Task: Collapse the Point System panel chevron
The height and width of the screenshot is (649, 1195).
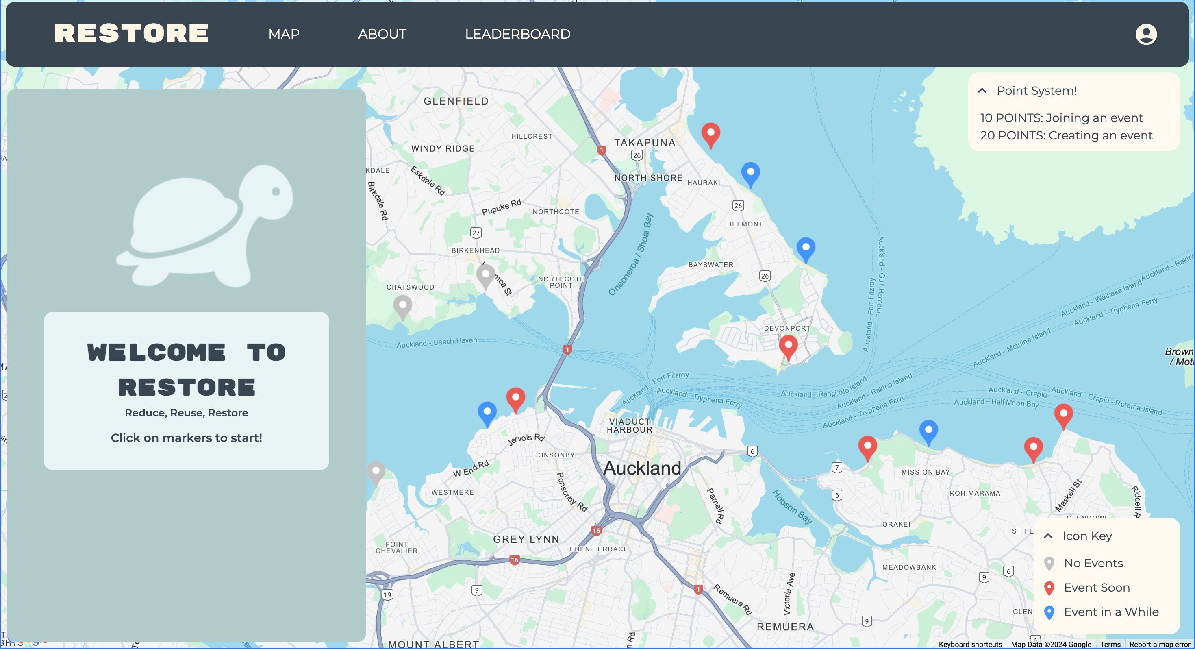Action: click(x=982, y=91)
